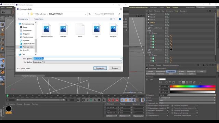Image resolution: width=219 pixels, height=123 pixels.
Task: Pick color from picture icon in color chooser
Action: (x=173, y=82)
